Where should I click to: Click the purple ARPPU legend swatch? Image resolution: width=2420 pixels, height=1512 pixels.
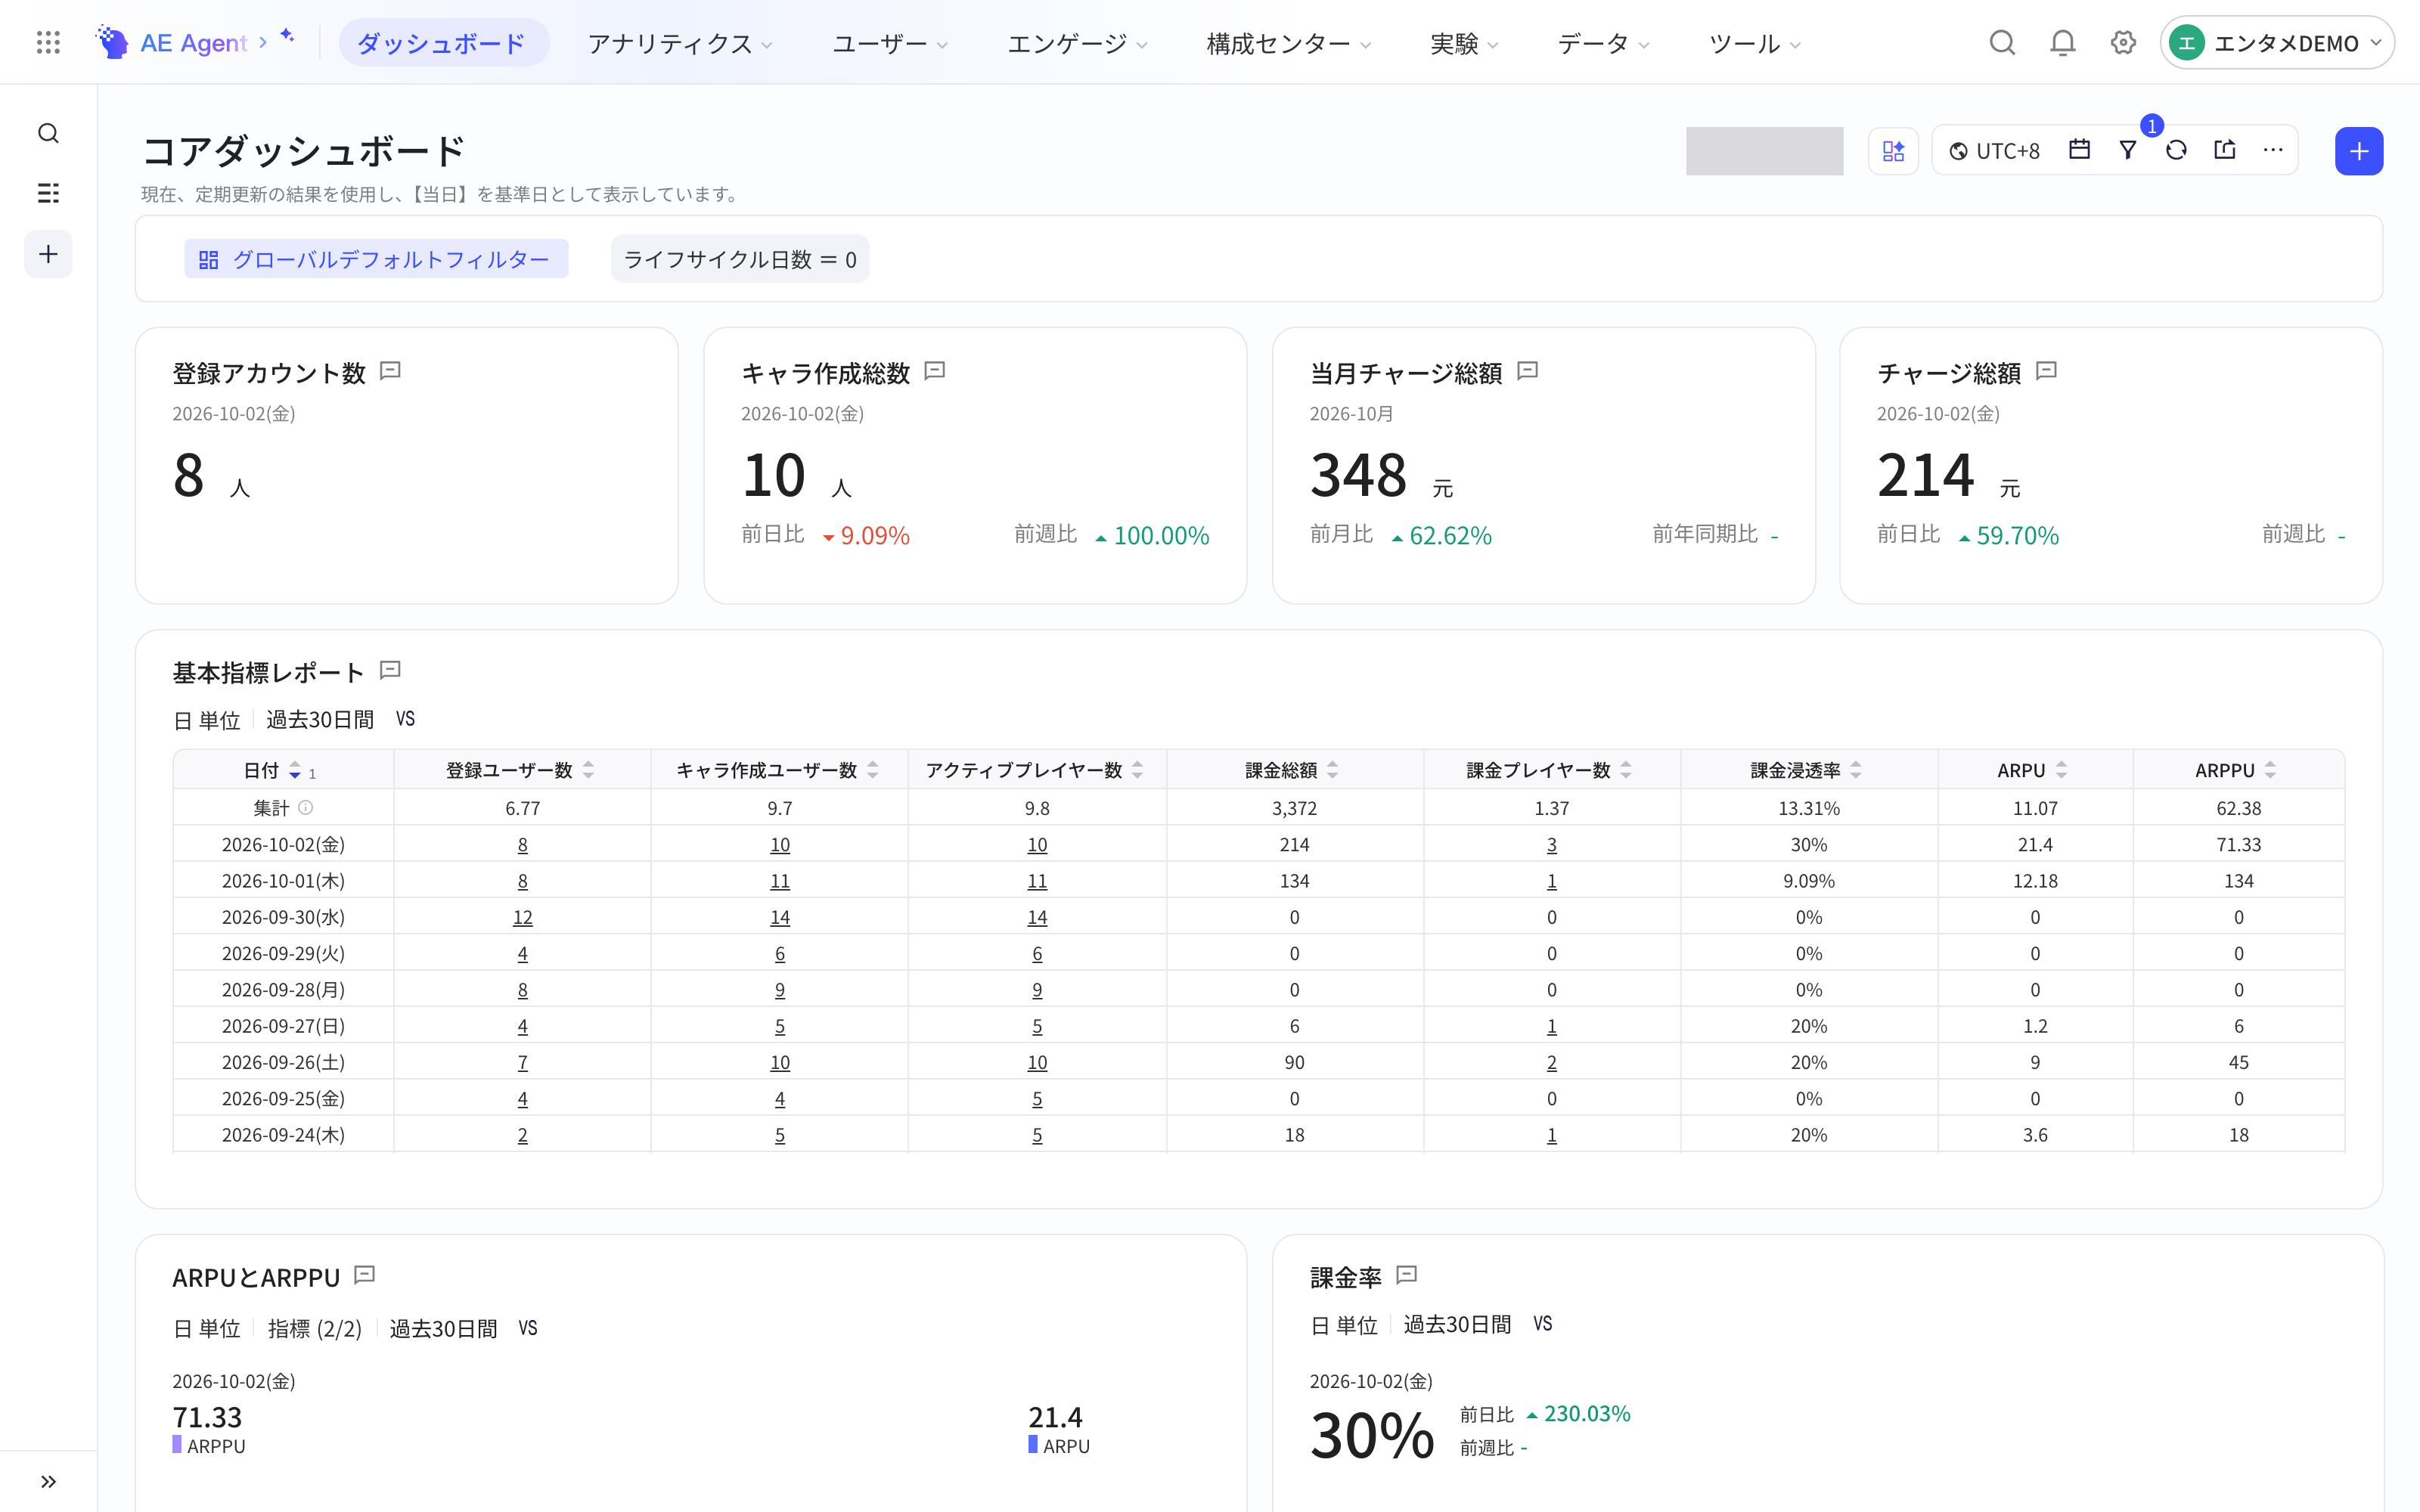pyautogui.click(x=177, y=1445)
